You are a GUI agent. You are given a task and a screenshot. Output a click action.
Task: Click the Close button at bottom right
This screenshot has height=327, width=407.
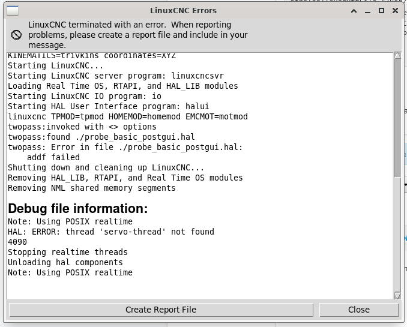[358, 310]
